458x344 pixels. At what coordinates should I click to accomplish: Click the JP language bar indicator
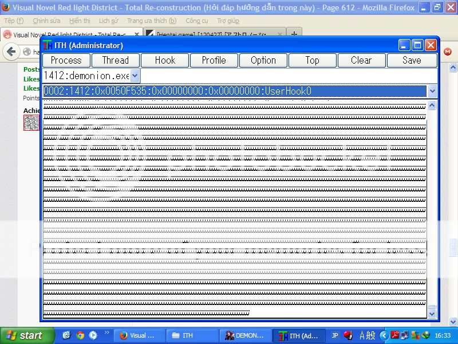(335, 335)
